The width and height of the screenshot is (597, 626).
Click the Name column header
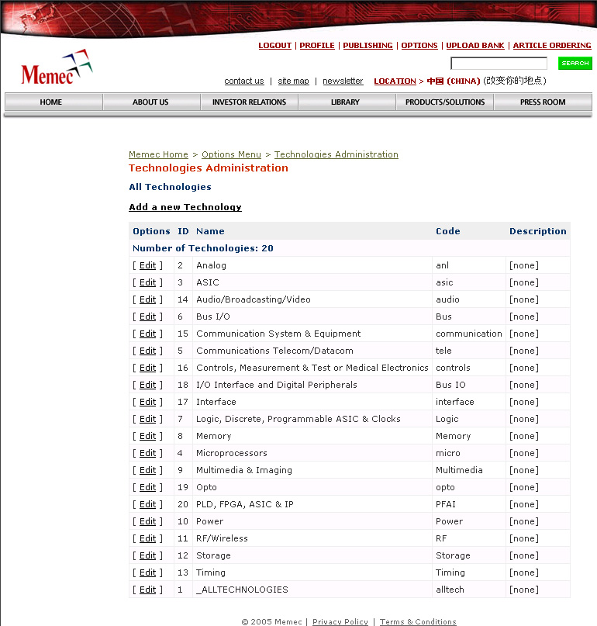(210, 231)
